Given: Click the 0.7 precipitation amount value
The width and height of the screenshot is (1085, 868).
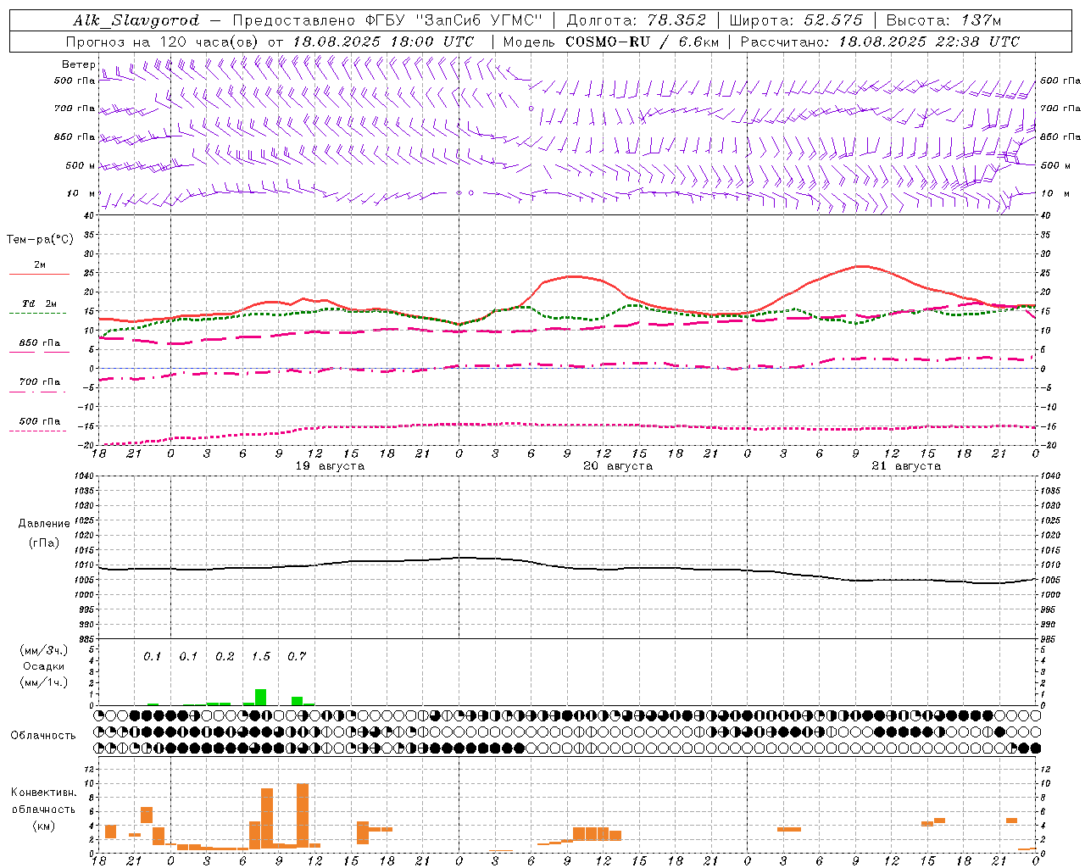Looking at the screenshot, I should pyautogui.click(x=297, y=657).
